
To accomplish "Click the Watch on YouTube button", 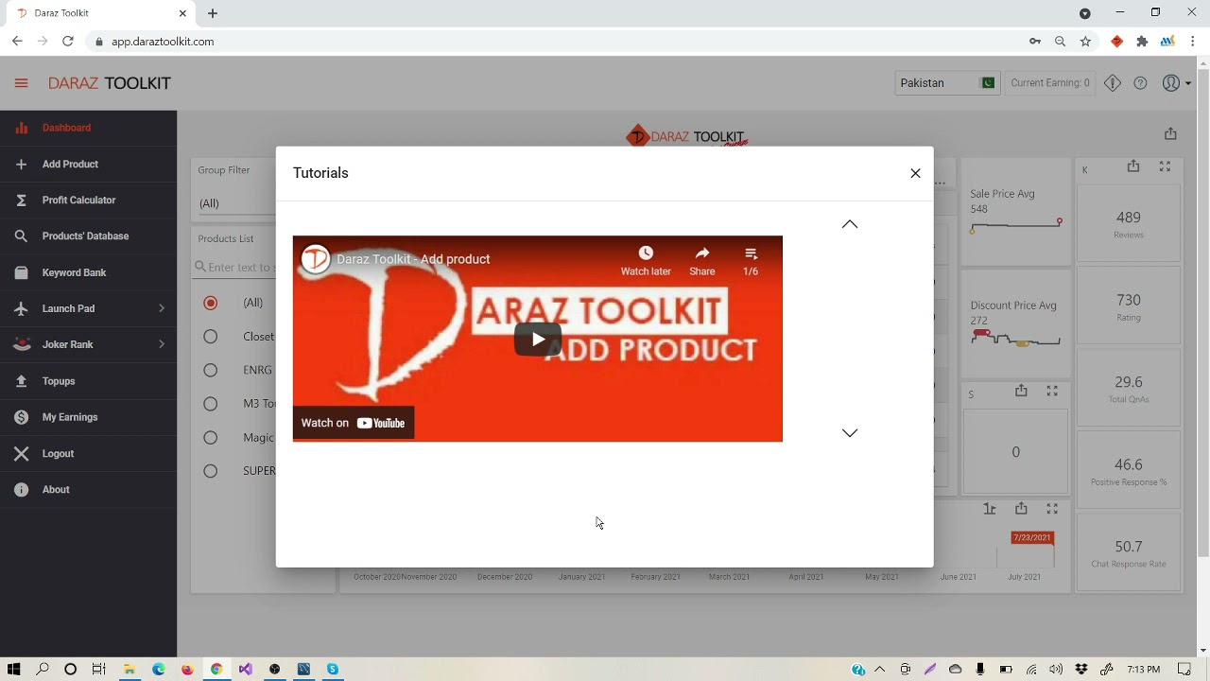I will pyautogui.click(x=354, y=423).
